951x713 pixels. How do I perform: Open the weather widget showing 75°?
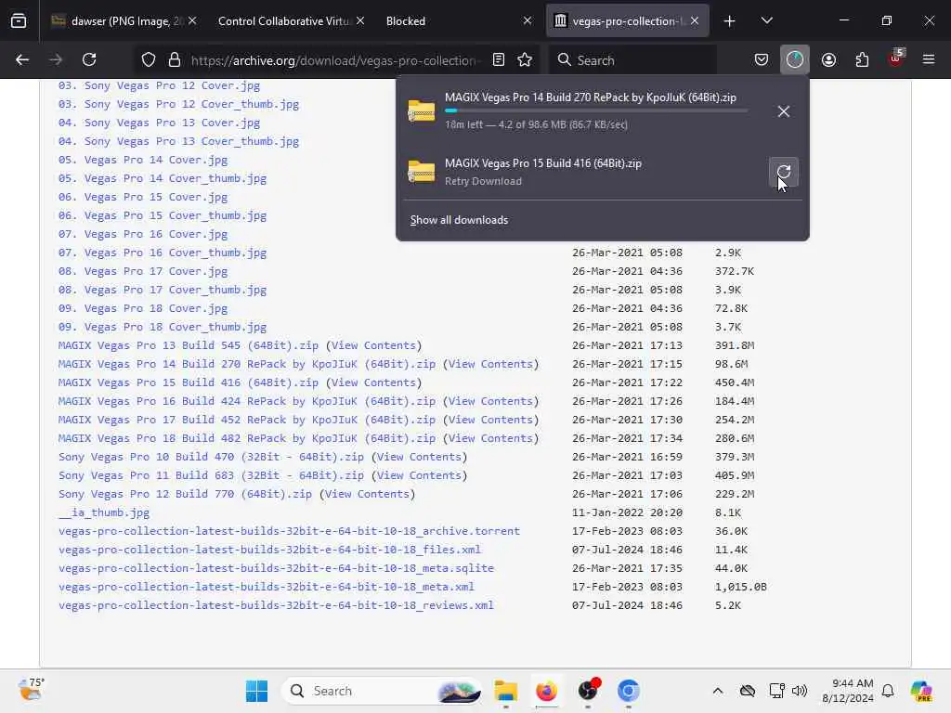tap(32, 690)
